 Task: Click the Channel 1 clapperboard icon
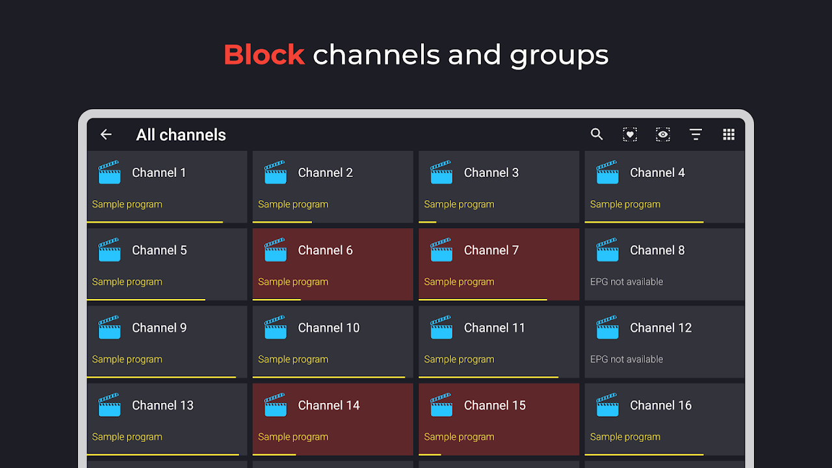pyautogui.click(x=109, y=173)
